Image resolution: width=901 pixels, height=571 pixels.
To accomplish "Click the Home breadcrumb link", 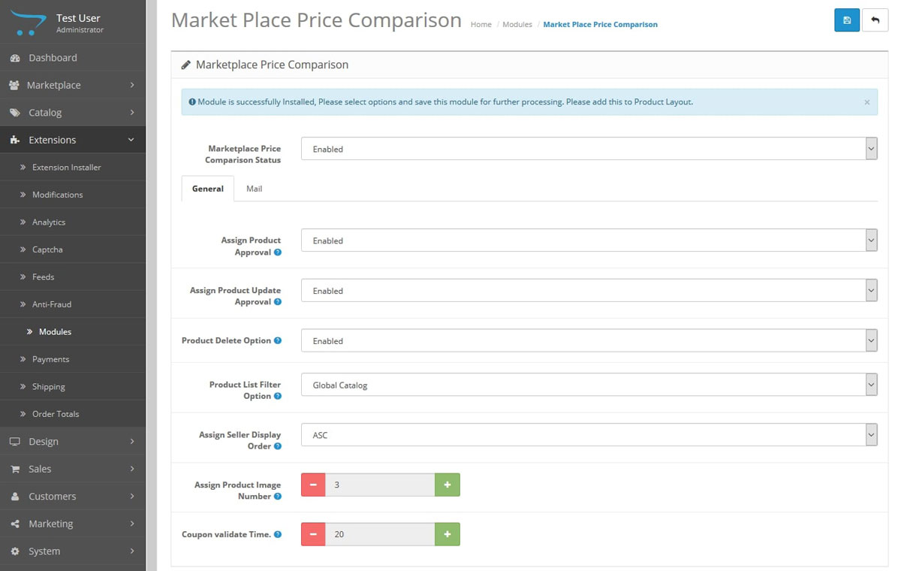I will (481, 25).
